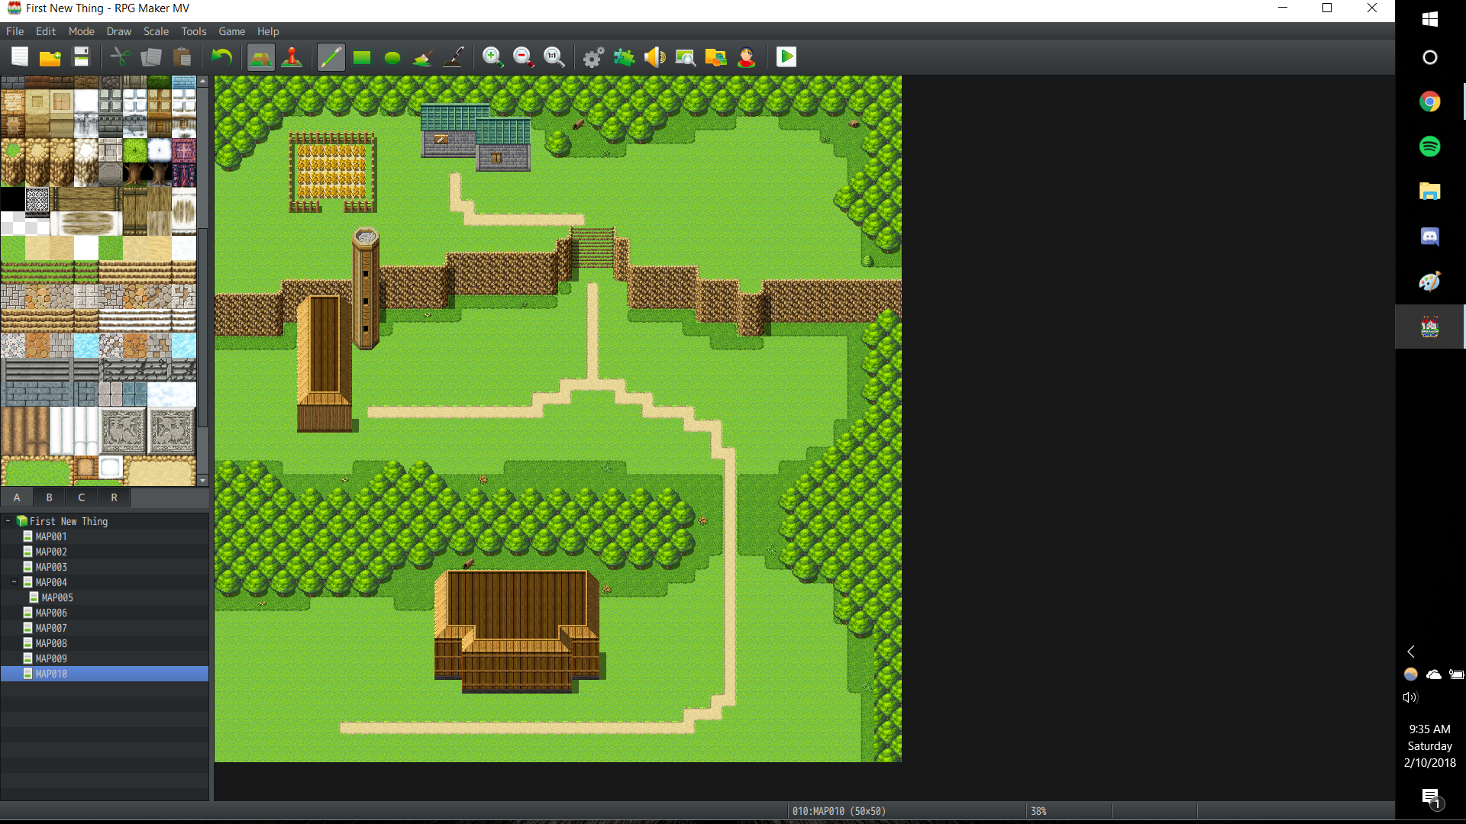This screenshot has height=824, width=1466.
Task: Open the File menu
Action: pyautogui.click(x=15, y=31)
